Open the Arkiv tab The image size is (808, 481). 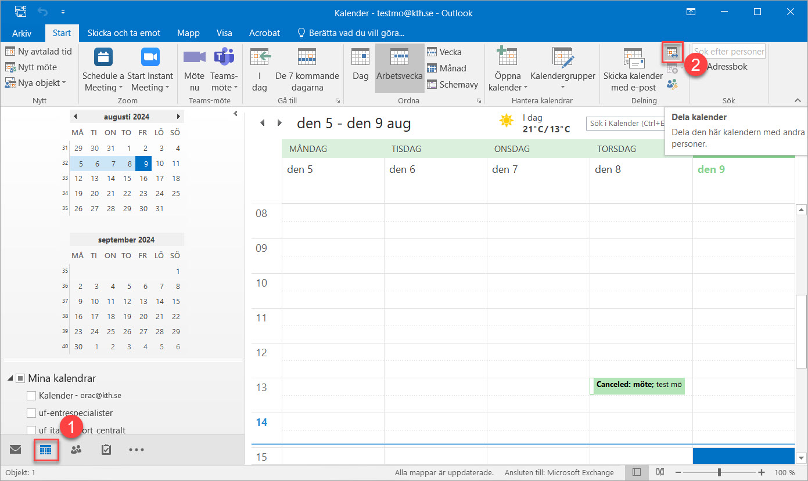click(x=21, y=33)
